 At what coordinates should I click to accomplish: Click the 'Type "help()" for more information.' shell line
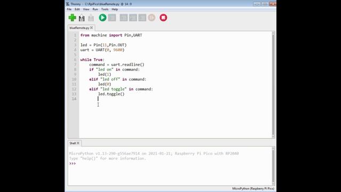(x=108, y=158)
